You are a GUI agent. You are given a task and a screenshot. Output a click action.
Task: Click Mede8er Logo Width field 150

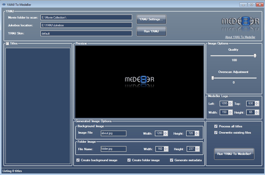224,112
